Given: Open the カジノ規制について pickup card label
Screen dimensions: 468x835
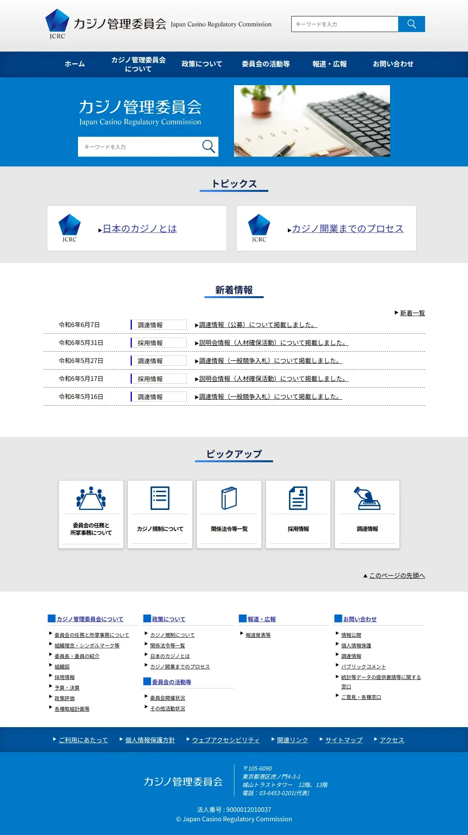Looking at the screenshot, I should (160, 529).
